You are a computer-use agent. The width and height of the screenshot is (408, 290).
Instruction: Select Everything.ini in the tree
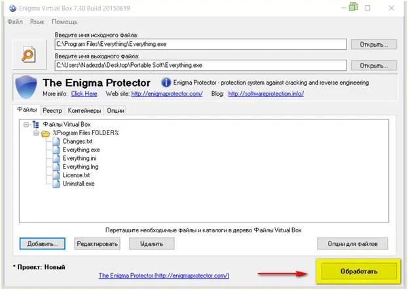[79, 158]
